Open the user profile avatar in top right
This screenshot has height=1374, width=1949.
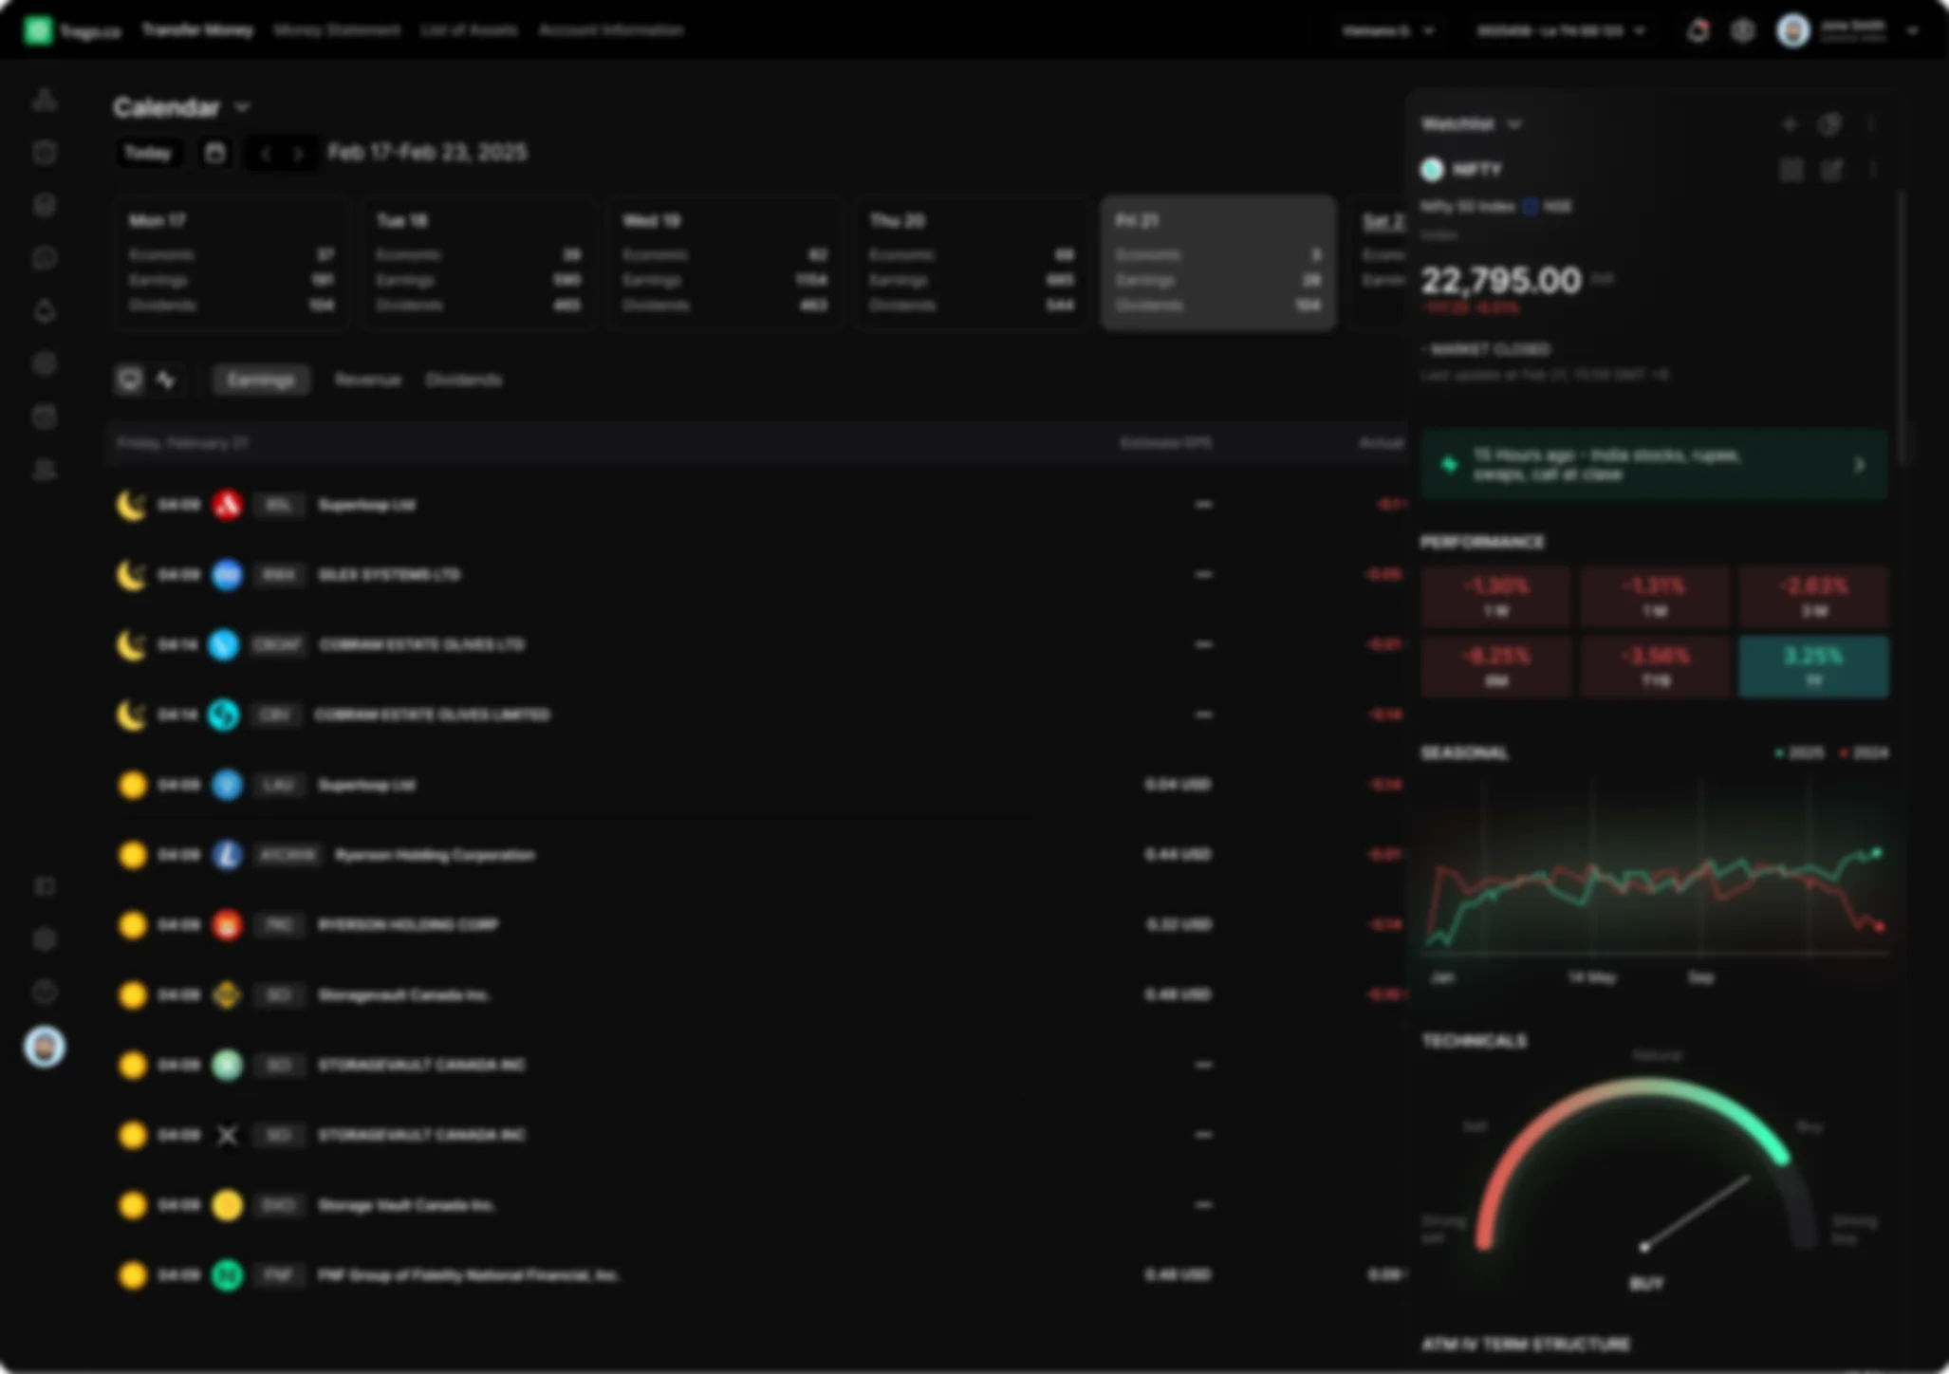(x=1793, y=30)
